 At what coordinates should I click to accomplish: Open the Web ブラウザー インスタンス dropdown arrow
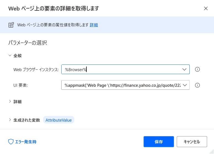point(184,69)
